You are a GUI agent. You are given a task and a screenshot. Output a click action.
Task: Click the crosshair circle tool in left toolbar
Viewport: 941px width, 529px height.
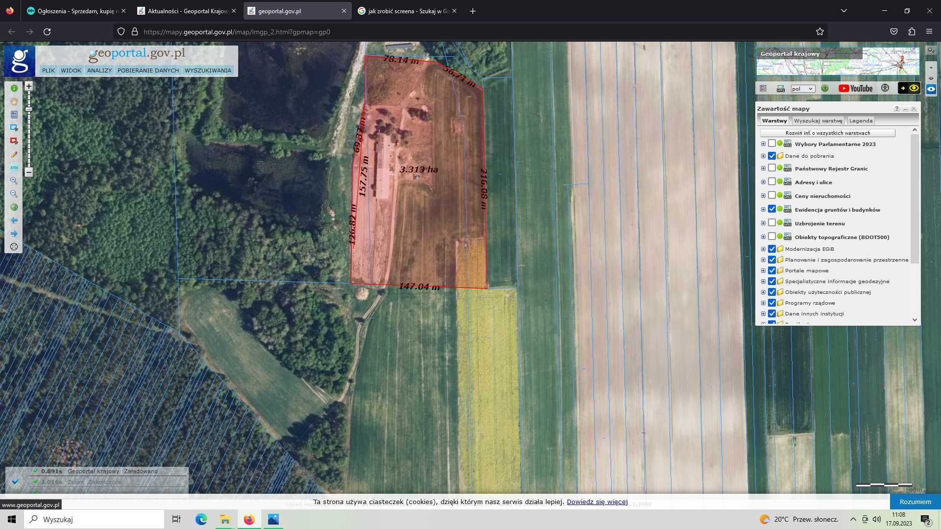pyautogui.click(x=14, y=247)
